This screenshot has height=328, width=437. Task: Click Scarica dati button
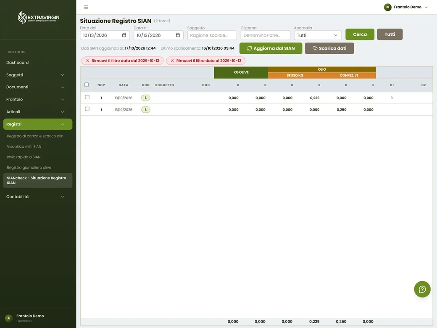point(329,48)
